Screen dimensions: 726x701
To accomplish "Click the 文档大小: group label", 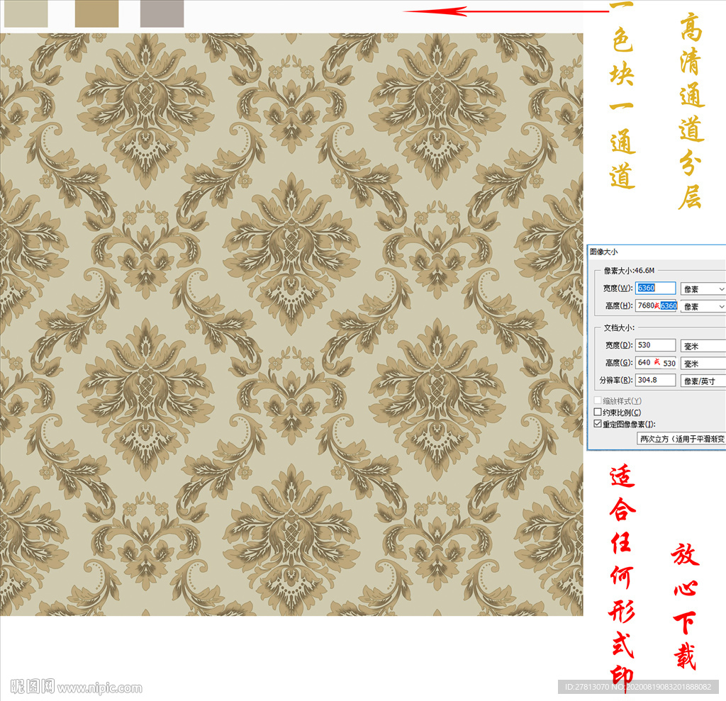I will pyautogui.click(x=619, y=327).
